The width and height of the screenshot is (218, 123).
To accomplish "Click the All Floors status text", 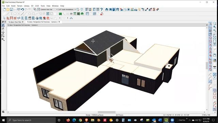I will pos(120,115).
